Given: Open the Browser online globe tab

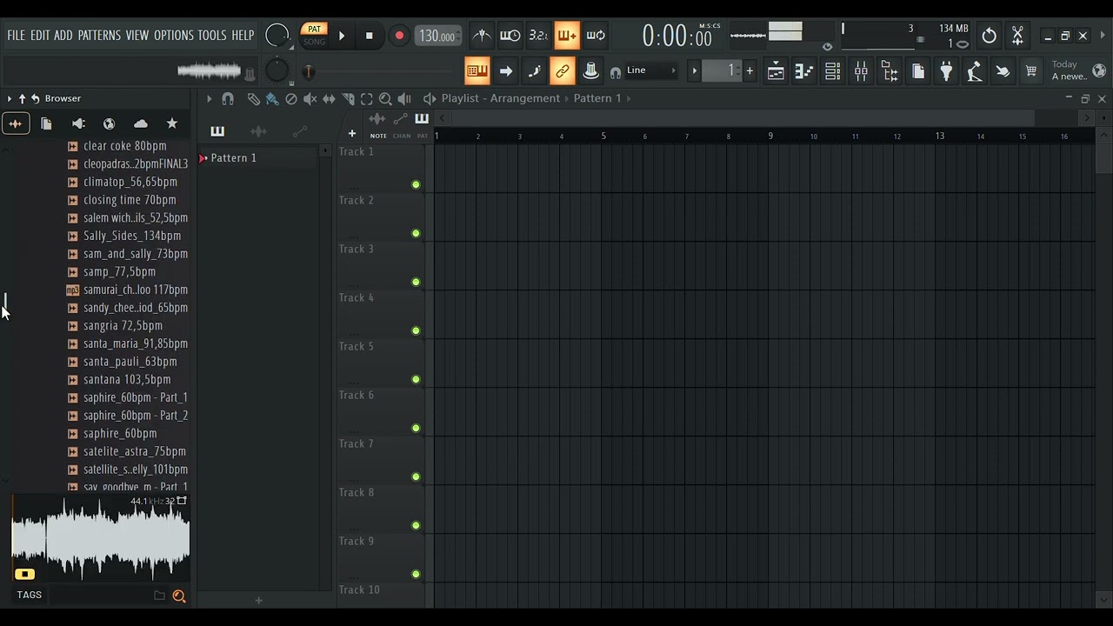Looking at the screenshot, I should tap(109, 124).
